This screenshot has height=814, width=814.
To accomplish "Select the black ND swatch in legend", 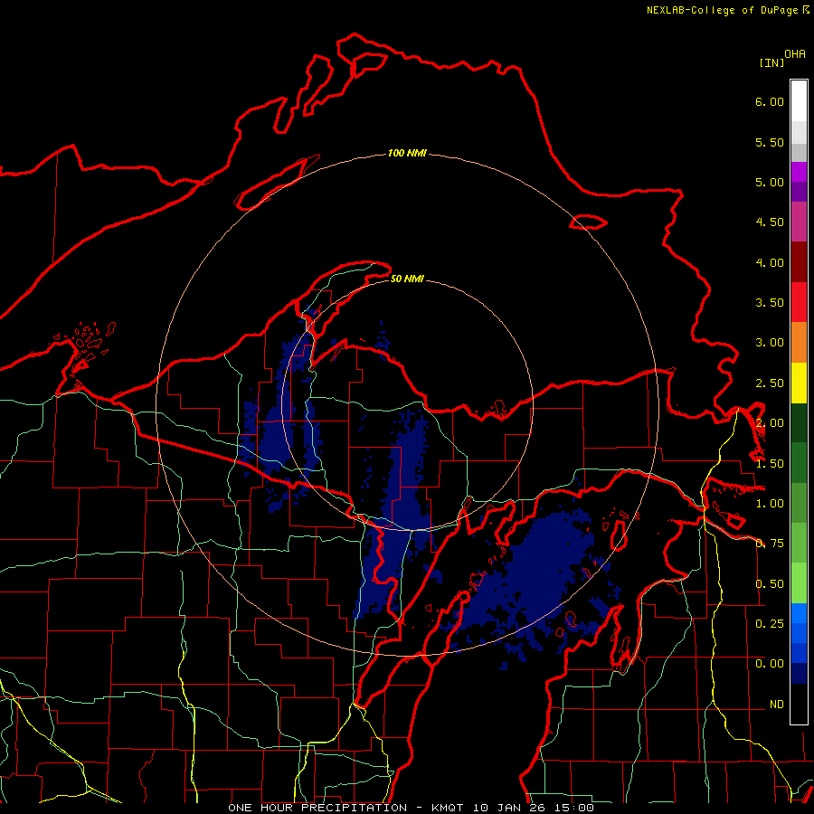I will (x=799, y=704).
